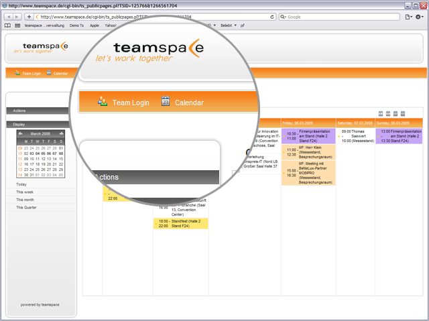This screenshot has width=429, height=321.
Task: Click the site icon in the address bar
Action: pyautogui.click(x=38, y=17)
